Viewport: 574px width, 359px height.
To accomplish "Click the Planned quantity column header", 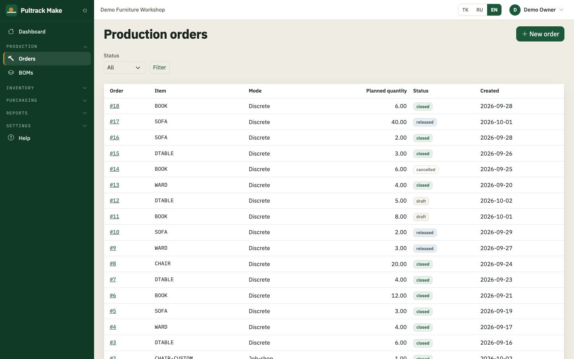I will click(x=386, y=91).
